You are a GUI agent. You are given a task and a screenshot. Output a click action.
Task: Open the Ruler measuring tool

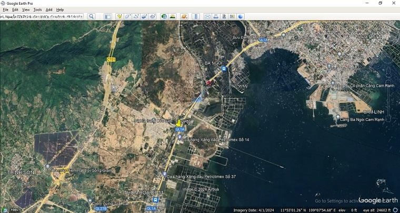[196, 16]
